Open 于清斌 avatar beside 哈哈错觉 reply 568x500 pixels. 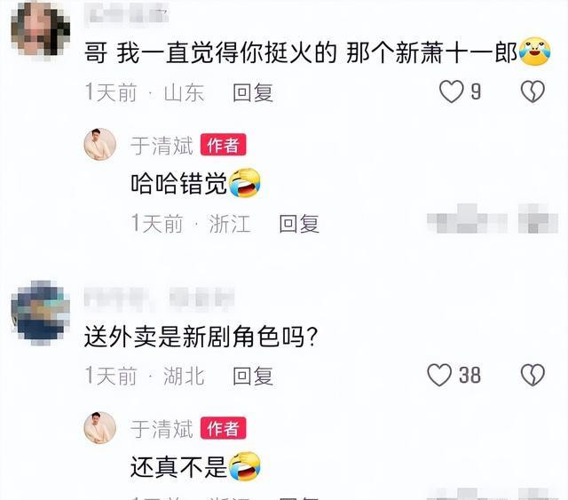coord(100,144)
